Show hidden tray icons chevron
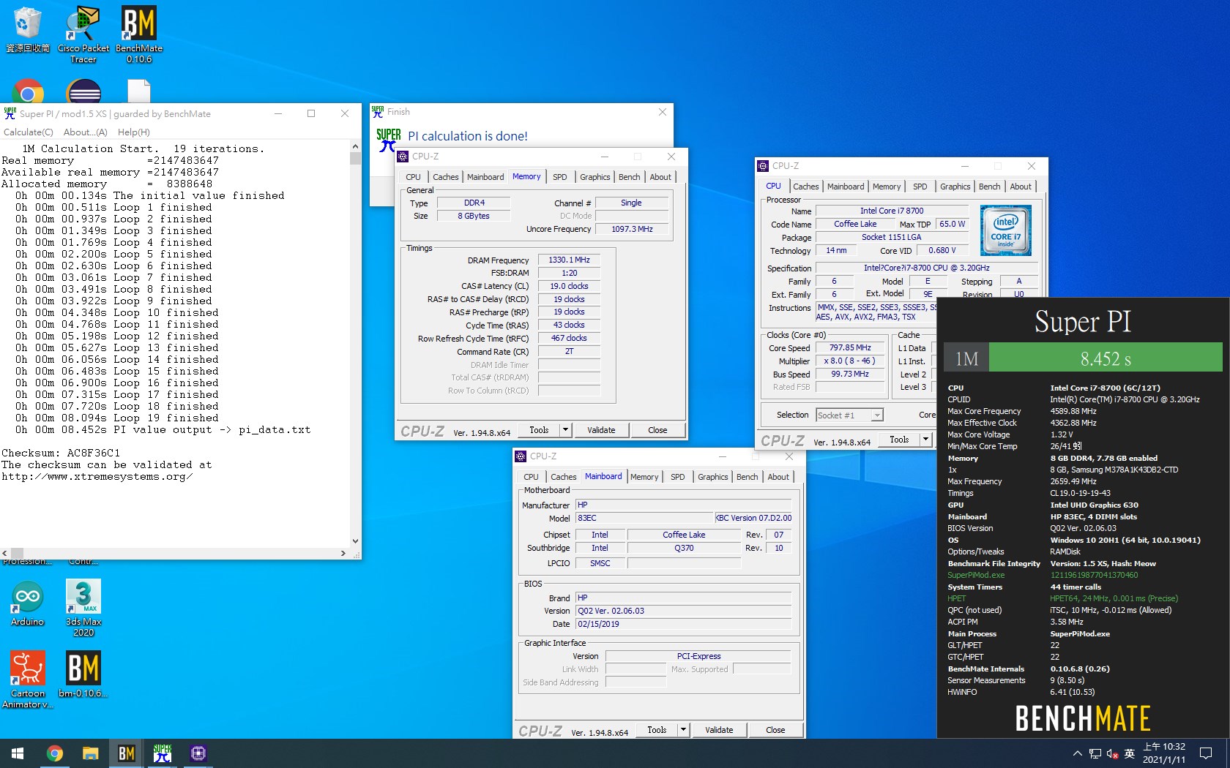The width and height of the screenshot is (1230, 768). (x=1077, y=753)
